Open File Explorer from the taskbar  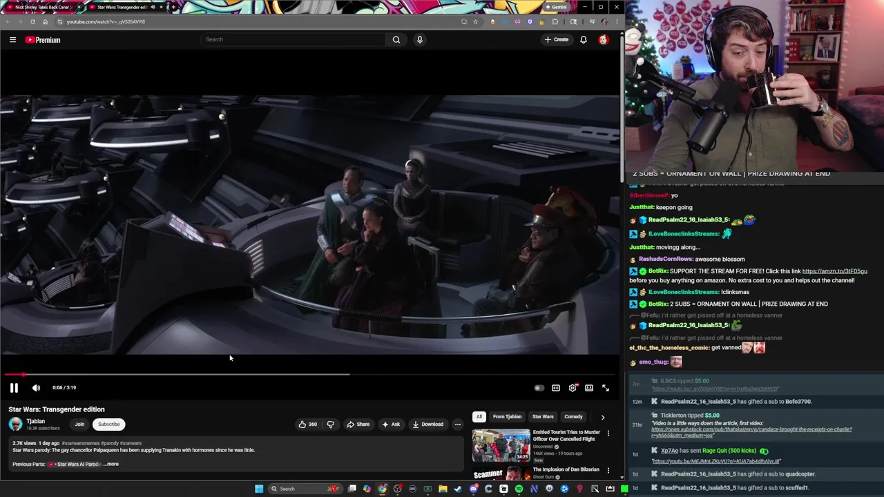point(443,489)
